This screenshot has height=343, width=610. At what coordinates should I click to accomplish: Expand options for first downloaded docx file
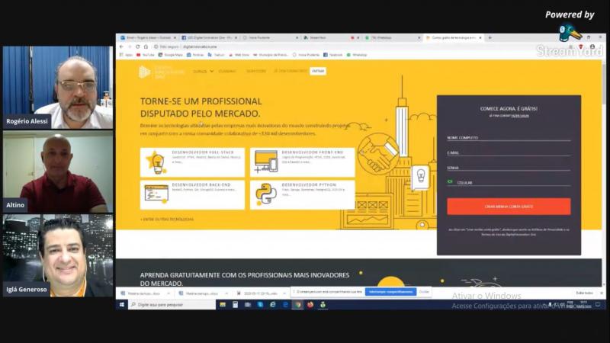tap(169, 293)
